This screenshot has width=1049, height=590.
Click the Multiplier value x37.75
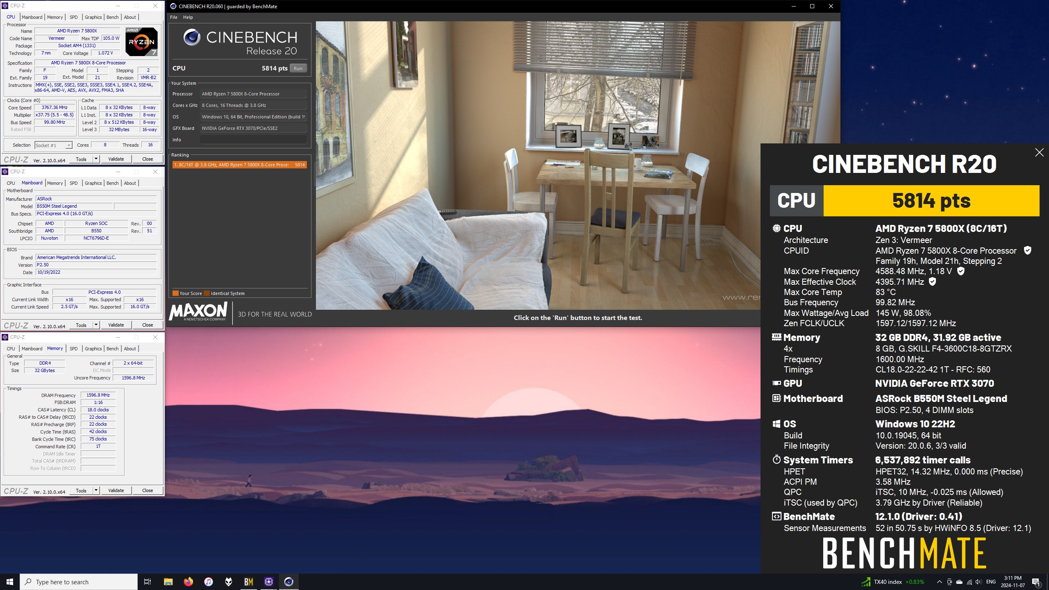coord(54,115)
